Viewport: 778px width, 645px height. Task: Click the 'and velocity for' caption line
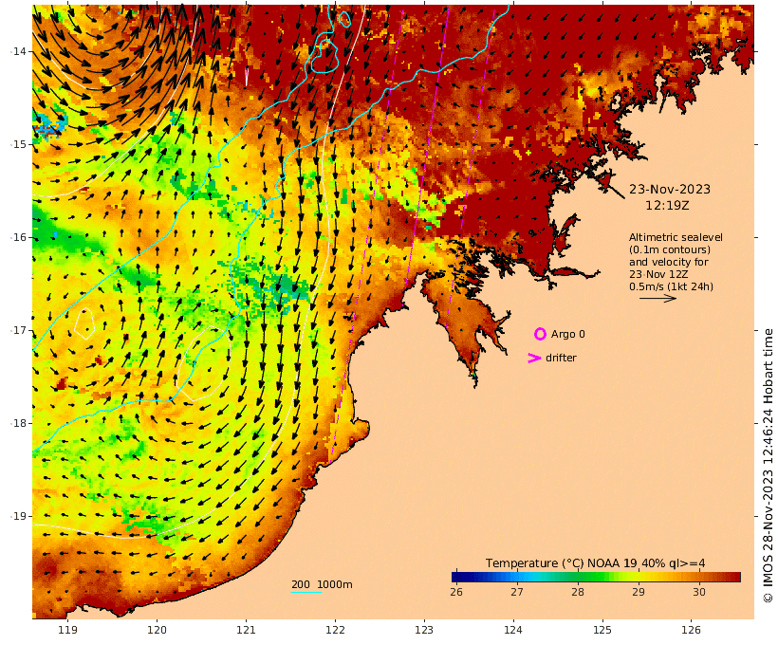tap(668, 262)
